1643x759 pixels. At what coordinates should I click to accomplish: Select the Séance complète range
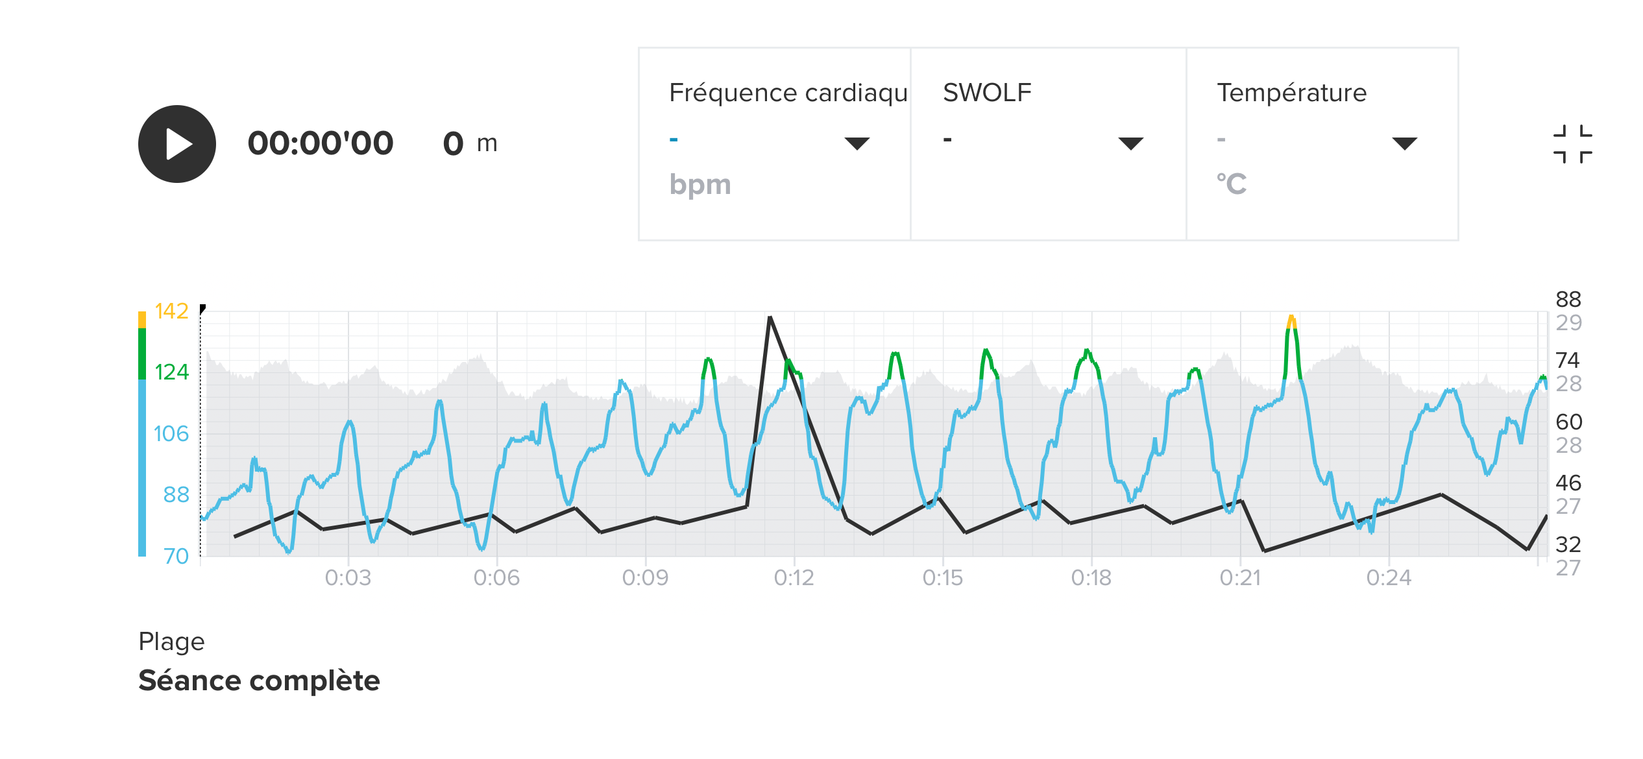click(259, 681)
